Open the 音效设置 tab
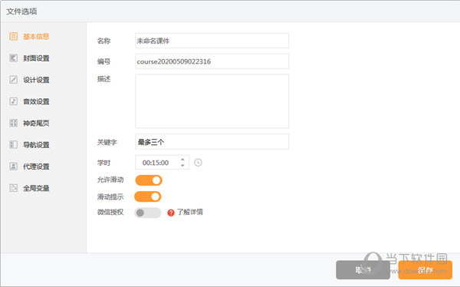This screenshot has height=287, width=460. click(x=36, y=101)
